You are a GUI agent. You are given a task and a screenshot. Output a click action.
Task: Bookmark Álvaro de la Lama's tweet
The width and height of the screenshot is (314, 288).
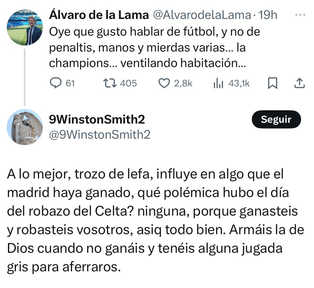(273, 83)
